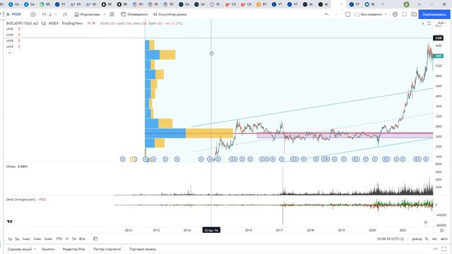Click the 6308 price label
Viewport: 452px width, 254px height.
[438, 38]
